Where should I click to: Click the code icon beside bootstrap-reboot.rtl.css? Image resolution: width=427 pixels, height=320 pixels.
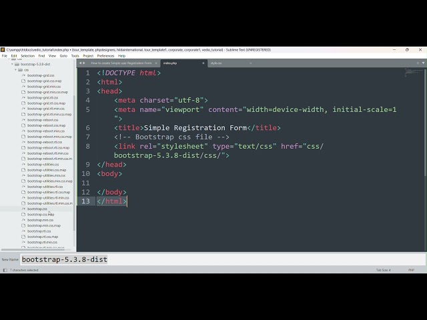pos(23,142)
